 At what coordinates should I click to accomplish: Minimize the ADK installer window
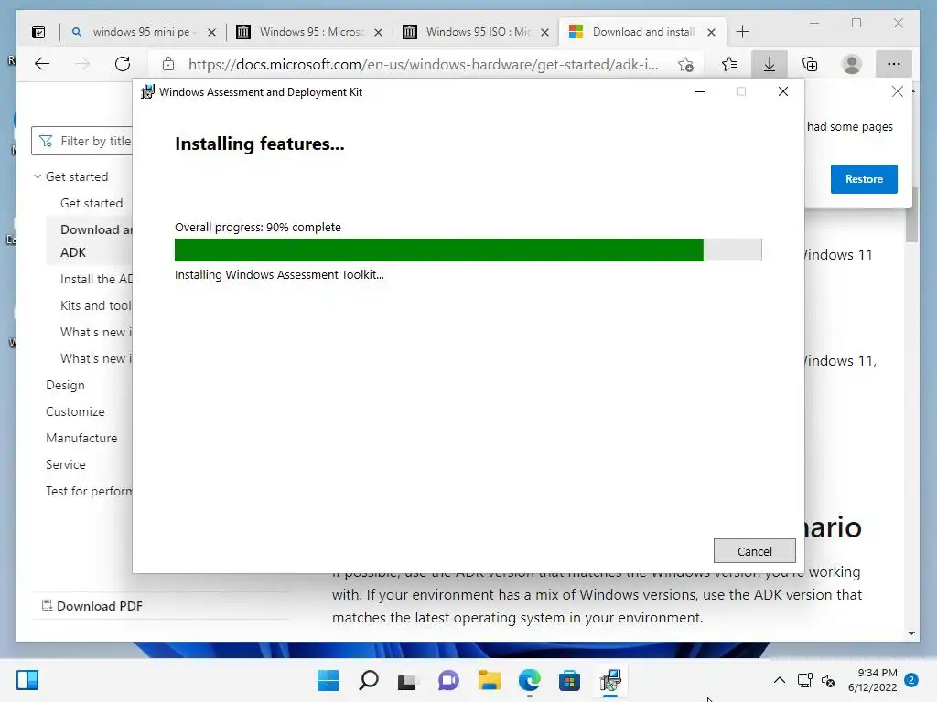pos(700,92)
